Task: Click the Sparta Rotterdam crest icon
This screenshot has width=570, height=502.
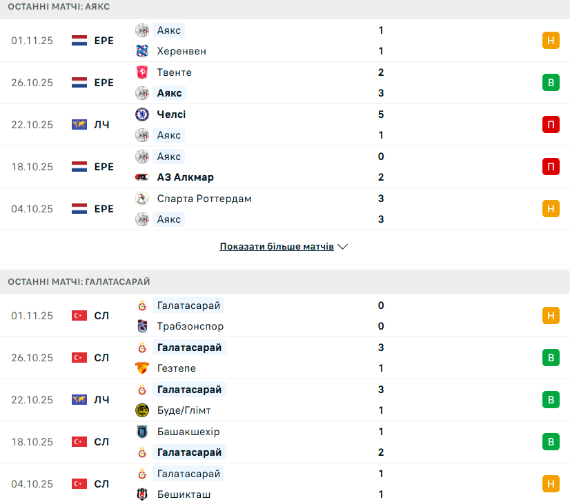Action: 142,199
